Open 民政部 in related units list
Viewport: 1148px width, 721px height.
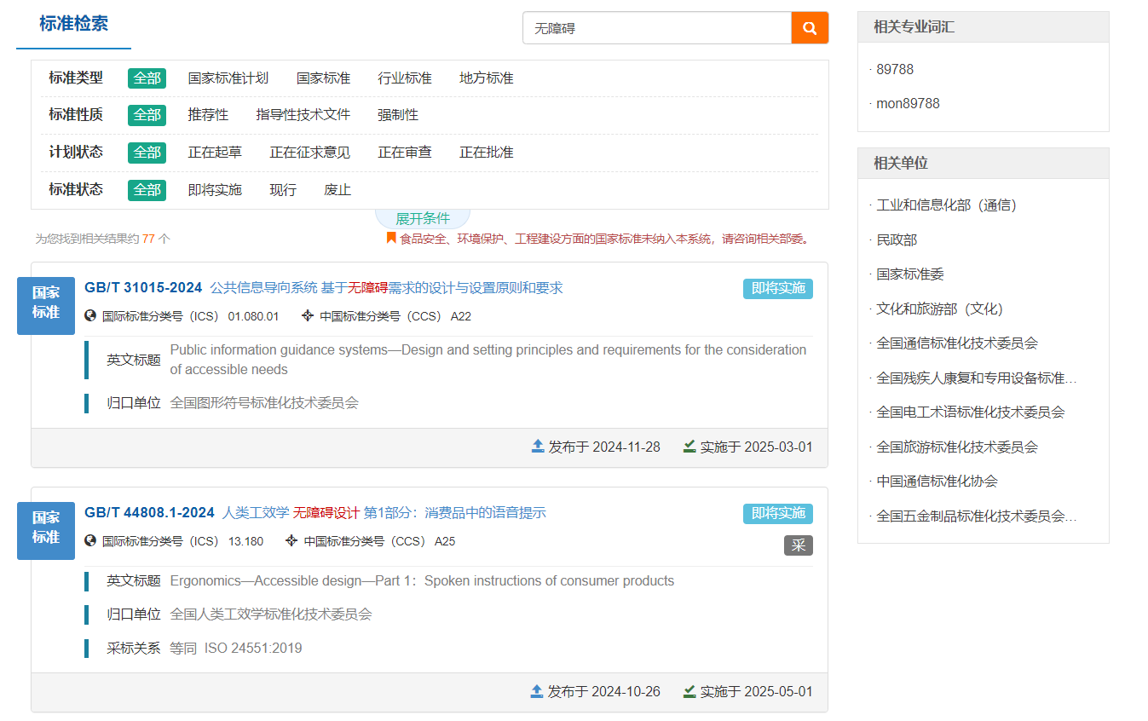pos(897,240)
